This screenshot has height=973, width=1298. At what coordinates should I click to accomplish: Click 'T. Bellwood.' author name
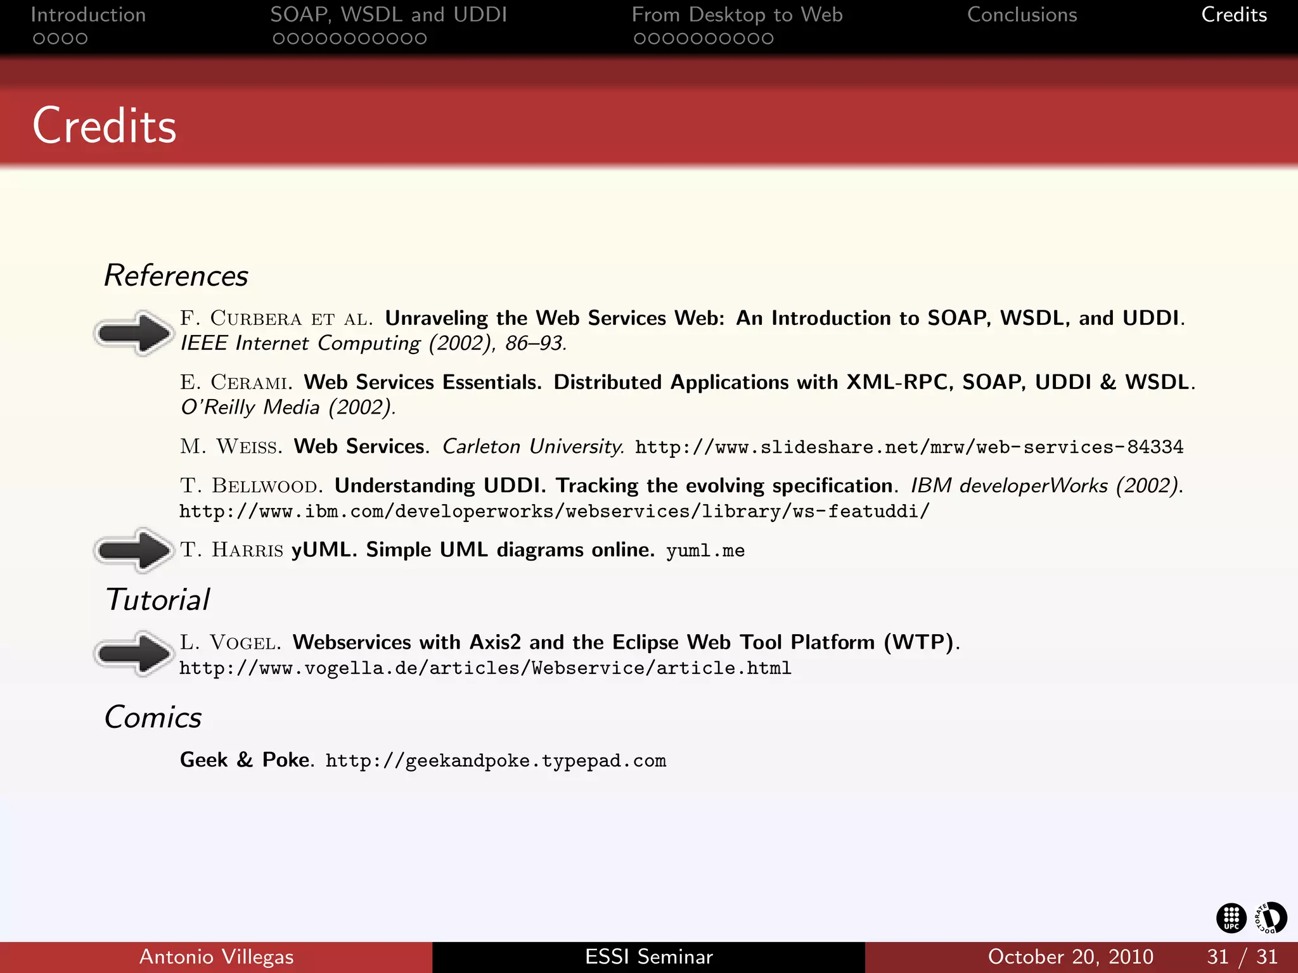pyautogui.click(x=252, y=486)
